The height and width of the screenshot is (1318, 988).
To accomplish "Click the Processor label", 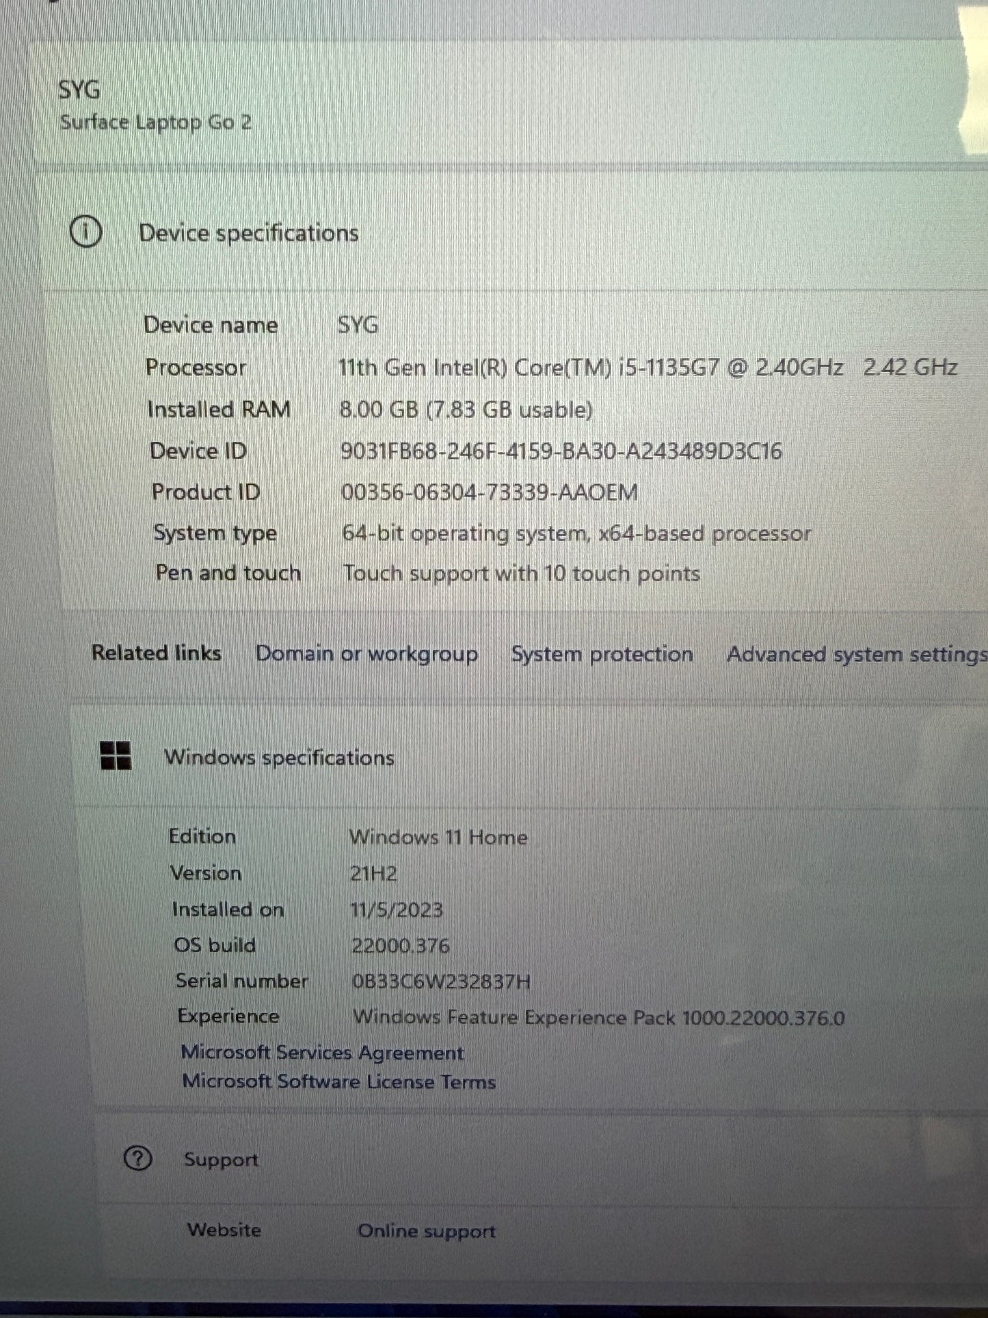I will pyautogui.click(x=196, y=367).
